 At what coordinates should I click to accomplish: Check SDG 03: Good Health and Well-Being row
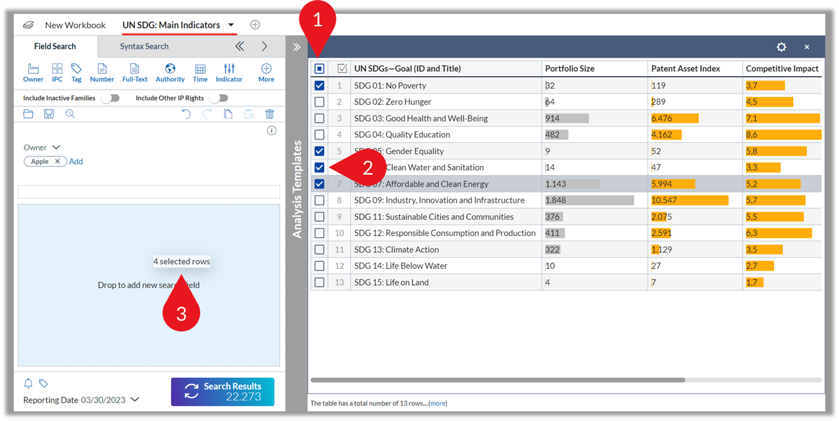319,118
